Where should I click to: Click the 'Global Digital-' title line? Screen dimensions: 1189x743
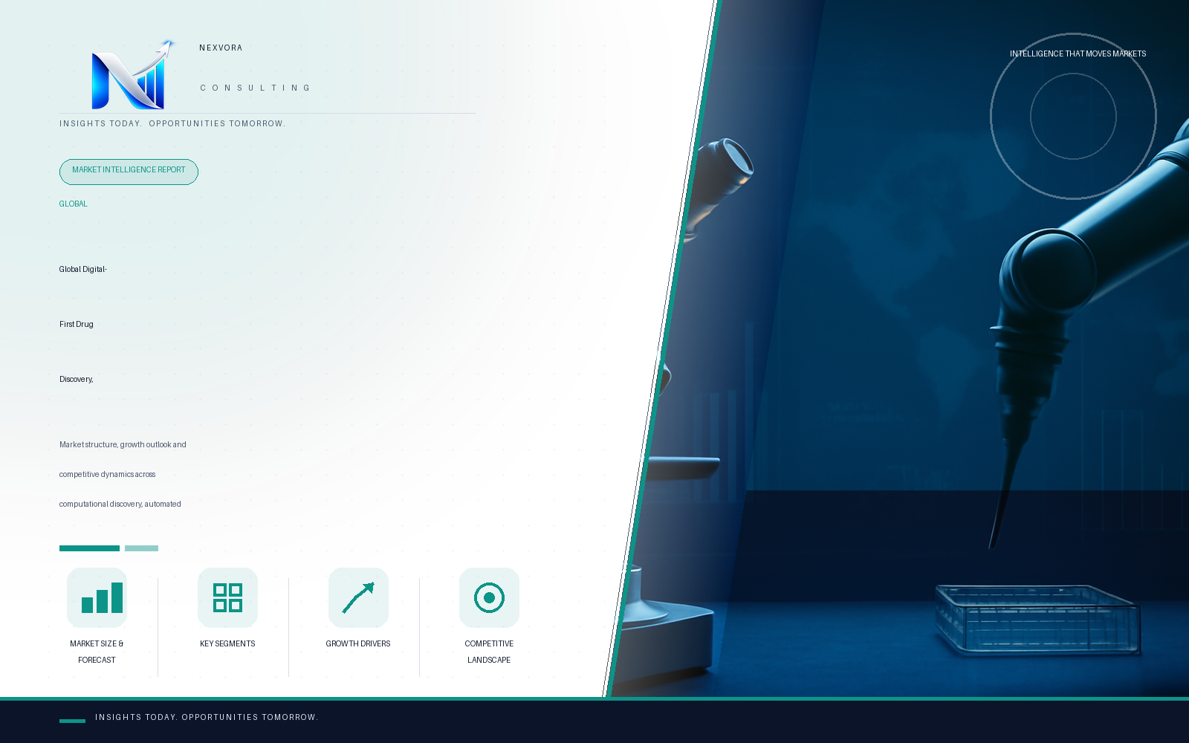(83, 269)
